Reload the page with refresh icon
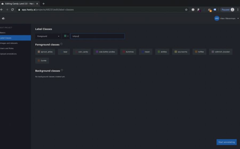The height and width of the screenshot is (149, 240). (13, 10)
